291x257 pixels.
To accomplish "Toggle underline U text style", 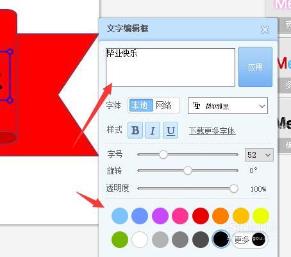I will pyautogui.click(x=170, y=130).
